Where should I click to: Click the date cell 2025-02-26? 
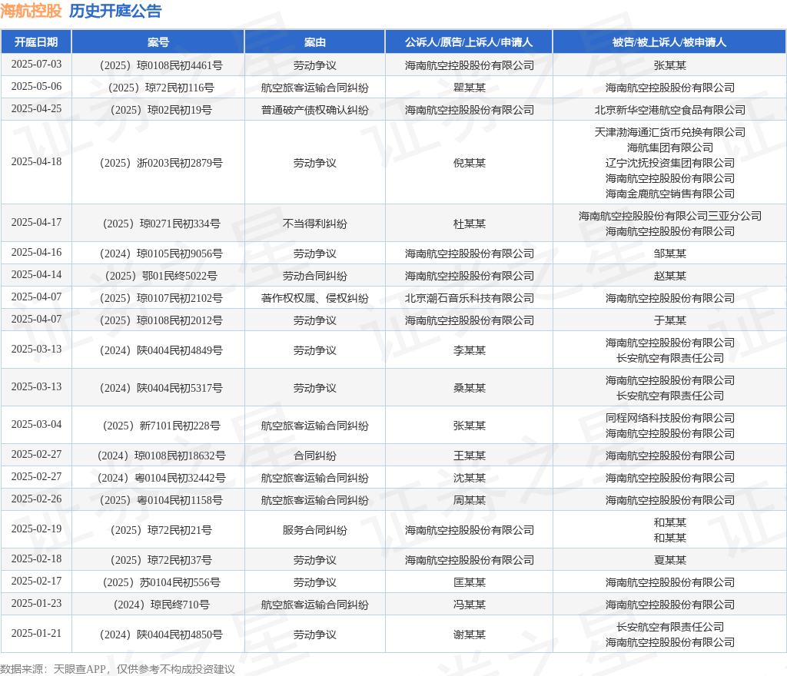[36, 499]
